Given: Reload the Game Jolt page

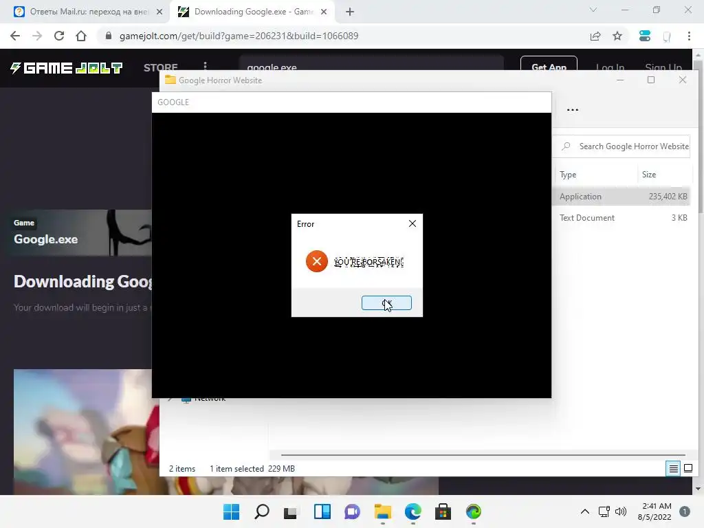Looking at the screenshot, I should coord(59,36).
